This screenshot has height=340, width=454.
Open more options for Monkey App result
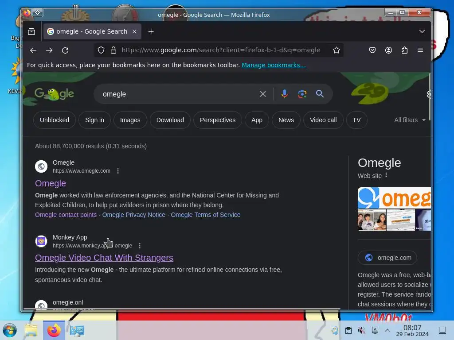pos(140,245)
